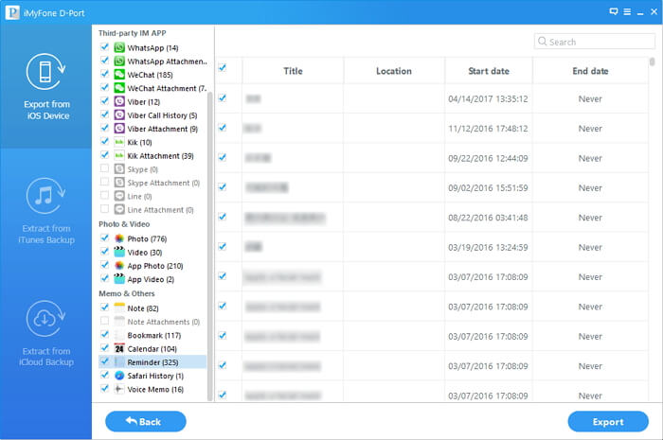Click start date 09/22/2016 12:44:09
Image resolution: width=663 pixels, height=440 pixels.
(488, 158)
